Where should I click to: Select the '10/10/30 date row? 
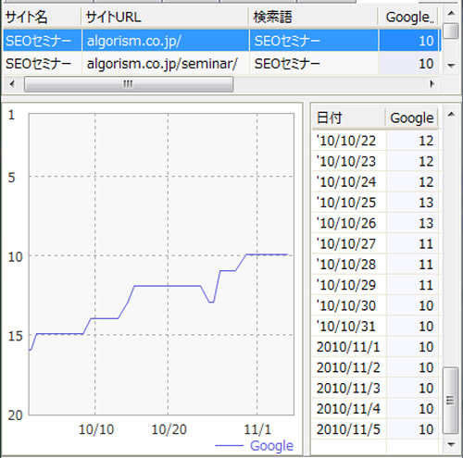point(376,305)
